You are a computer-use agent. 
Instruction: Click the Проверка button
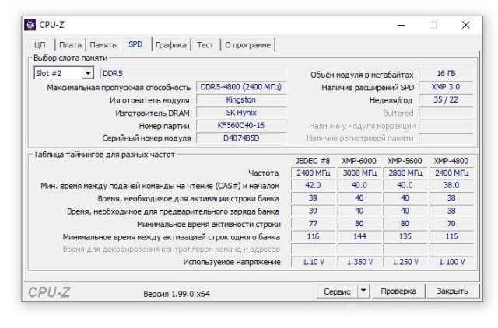coord(398,291)
